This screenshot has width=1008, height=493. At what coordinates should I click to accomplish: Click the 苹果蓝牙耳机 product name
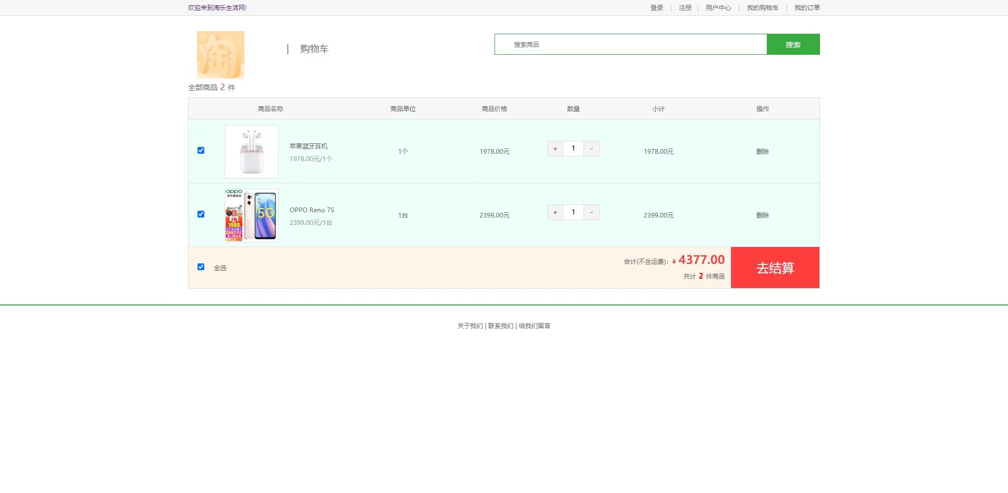(309, 146)
